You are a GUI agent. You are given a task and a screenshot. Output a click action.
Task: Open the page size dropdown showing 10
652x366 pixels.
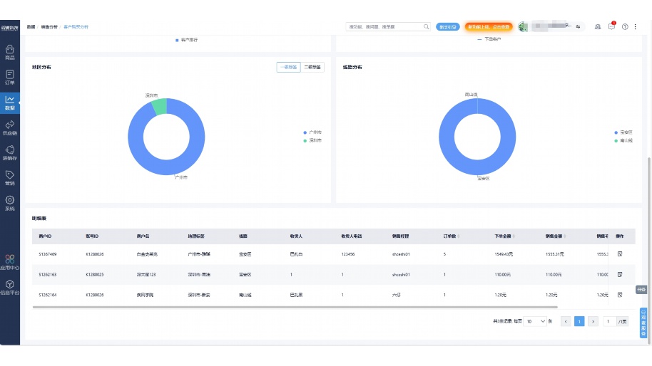[536, 322]
